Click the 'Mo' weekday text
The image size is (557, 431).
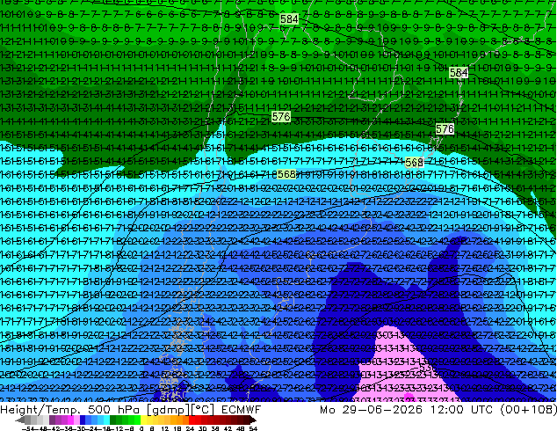[328, 409]
